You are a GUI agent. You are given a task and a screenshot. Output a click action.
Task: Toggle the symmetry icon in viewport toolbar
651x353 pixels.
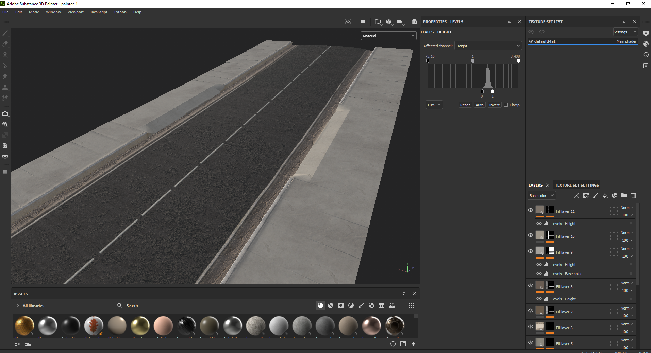[348, 22]
